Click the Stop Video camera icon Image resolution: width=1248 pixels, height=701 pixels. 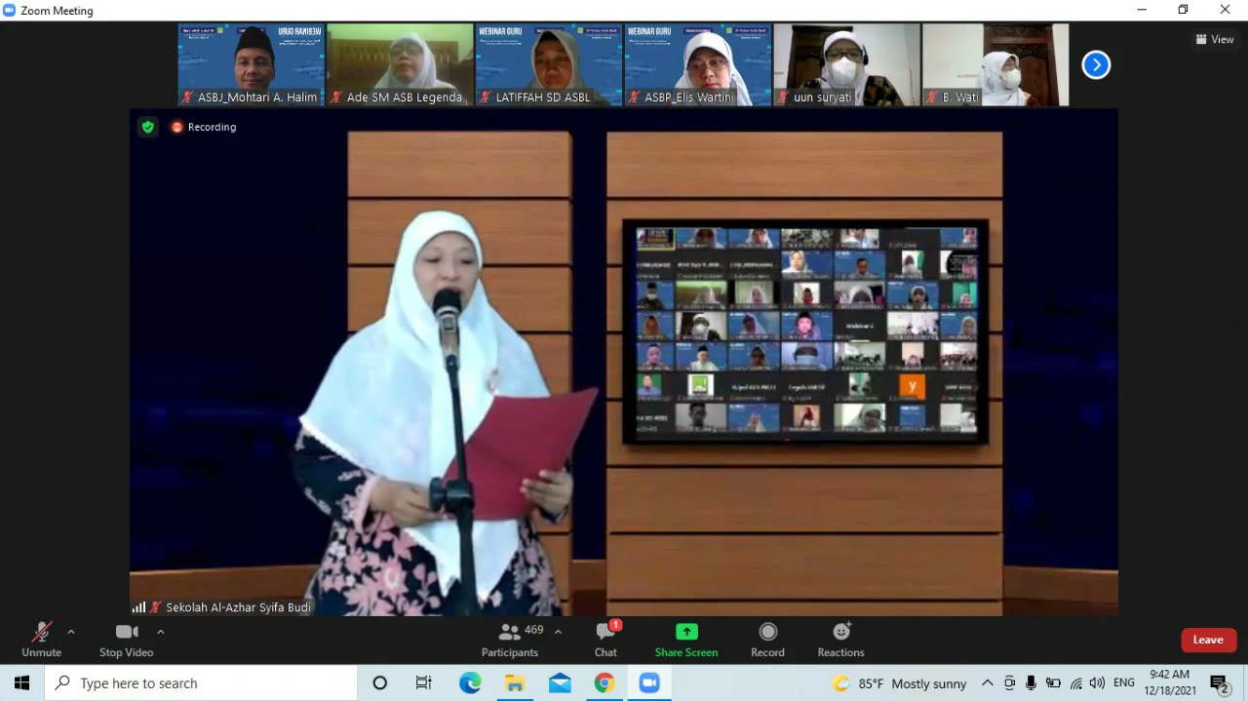126,632
